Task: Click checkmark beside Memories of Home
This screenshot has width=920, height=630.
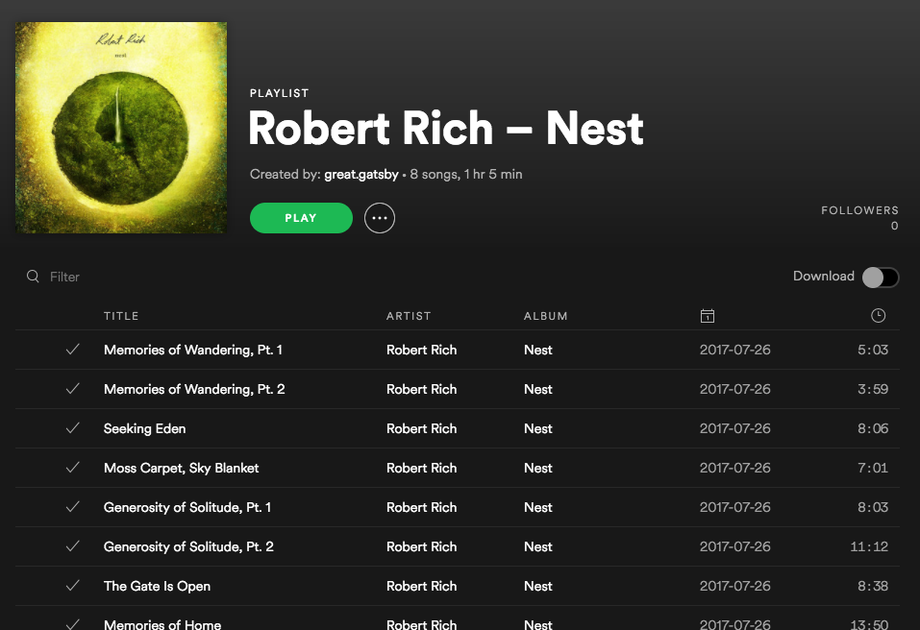Action: 73,623
